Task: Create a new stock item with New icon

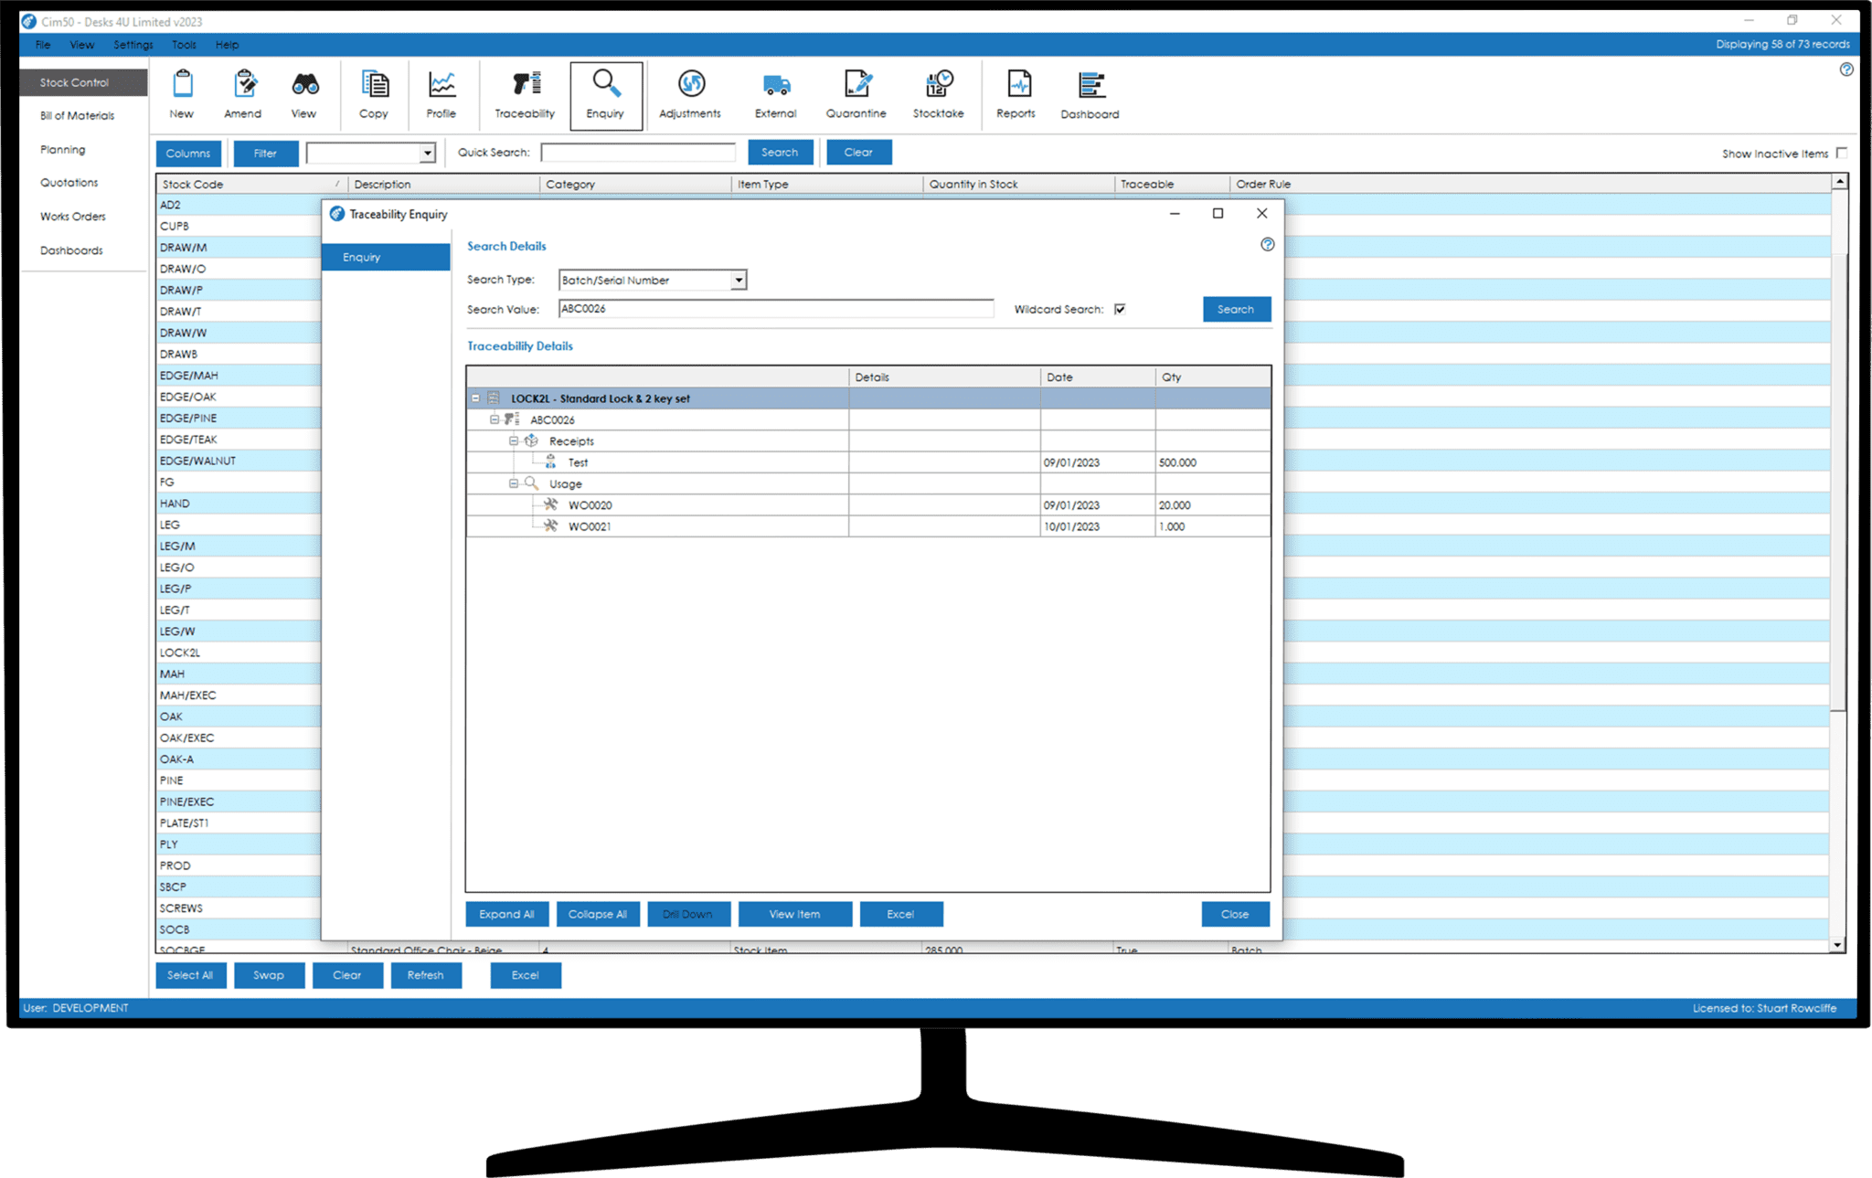Action: click(181, 91)
